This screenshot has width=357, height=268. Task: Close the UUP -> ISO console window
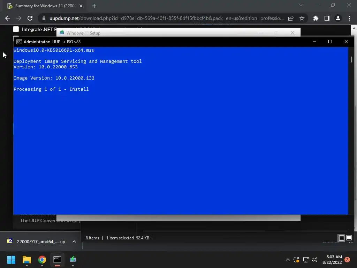pyautogui.click(x=346, y=42)
